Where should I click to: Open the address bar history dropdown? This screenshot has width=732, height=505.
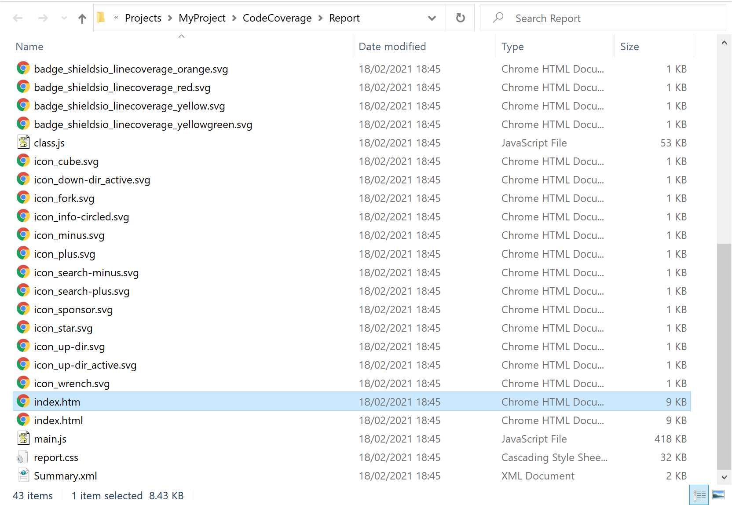[x=432, y=18]
